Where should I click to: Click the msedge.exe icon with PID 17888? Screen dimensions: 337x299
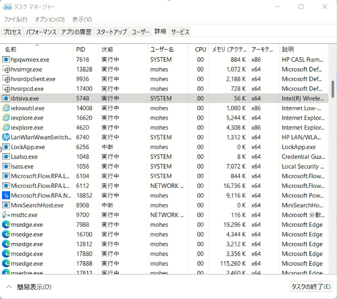(x=6, y=263)
